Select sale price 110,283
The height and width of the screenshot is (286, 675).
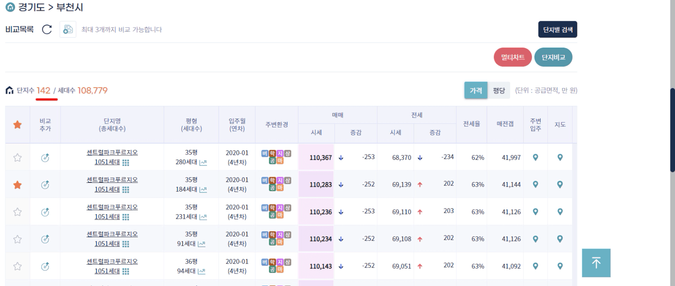[x=320, y=185]
